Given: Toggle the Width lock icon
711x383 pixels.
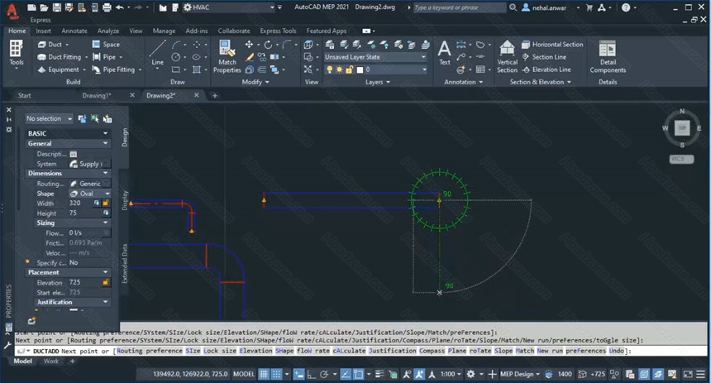Looking at the screenshot, I should 106,203.
